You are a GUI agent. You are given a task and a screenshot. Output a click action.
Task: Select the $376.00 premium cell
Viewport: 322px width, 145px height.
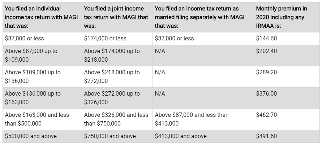tap(287, 98)
